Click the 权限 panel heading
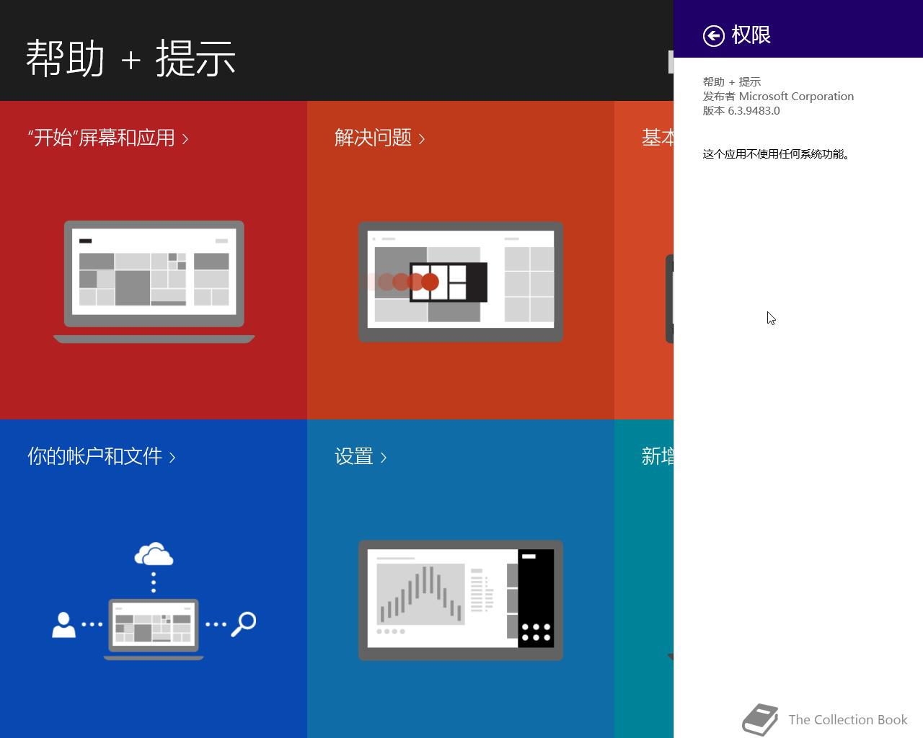The image size is (923, 738). point(751,35)
